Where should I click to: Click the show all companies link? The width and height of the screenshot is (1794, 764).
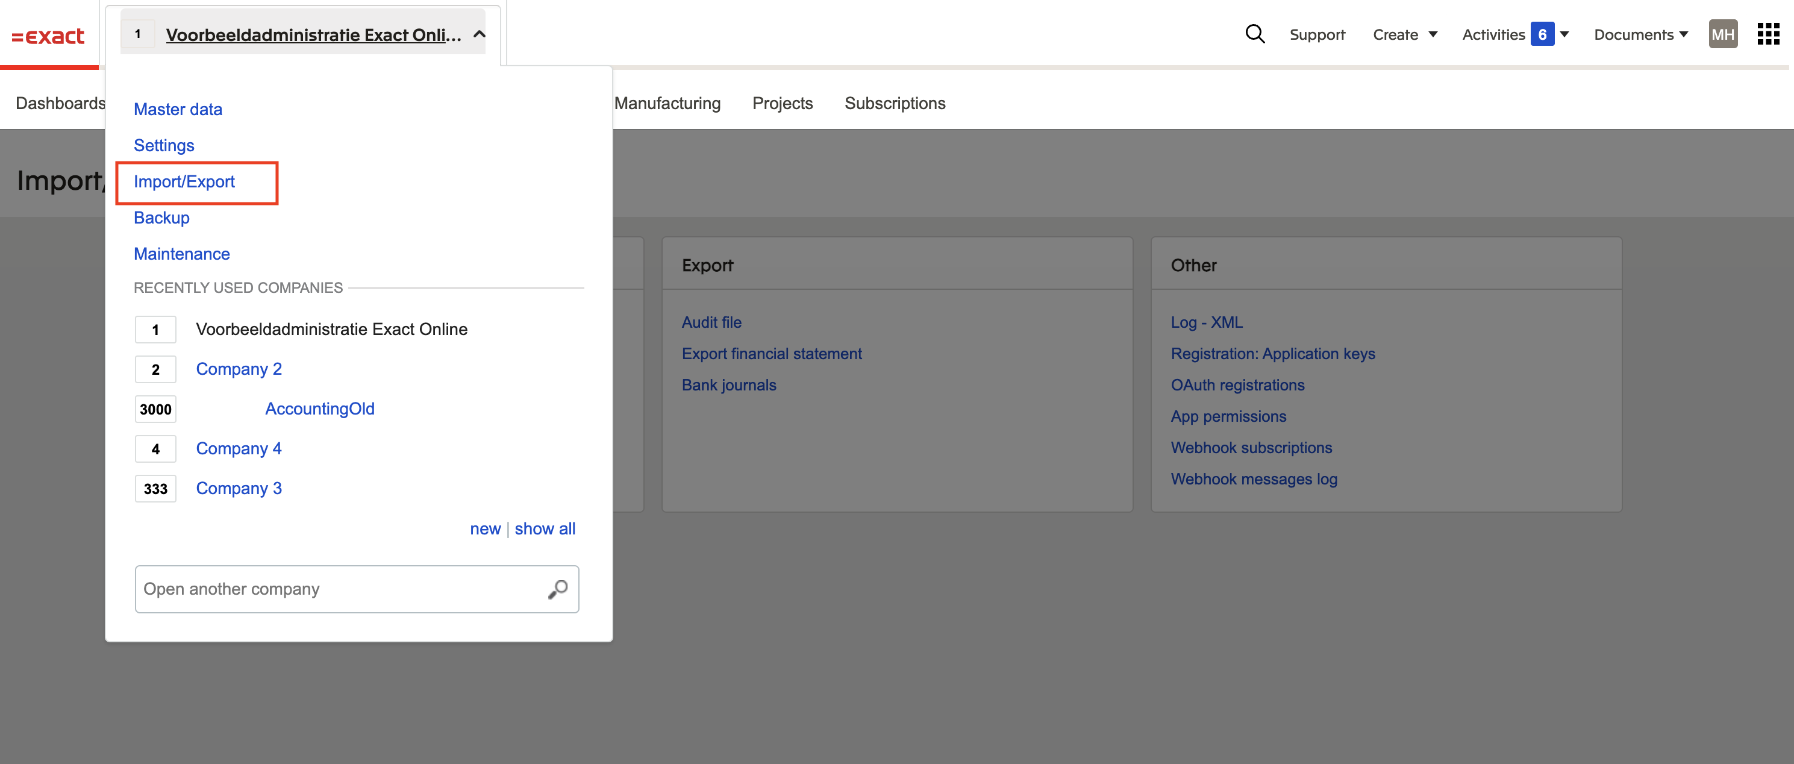(x=545, y=528)
